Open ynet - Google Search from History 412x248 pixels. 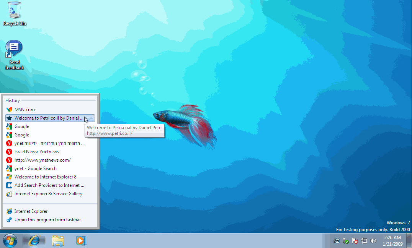36,168
